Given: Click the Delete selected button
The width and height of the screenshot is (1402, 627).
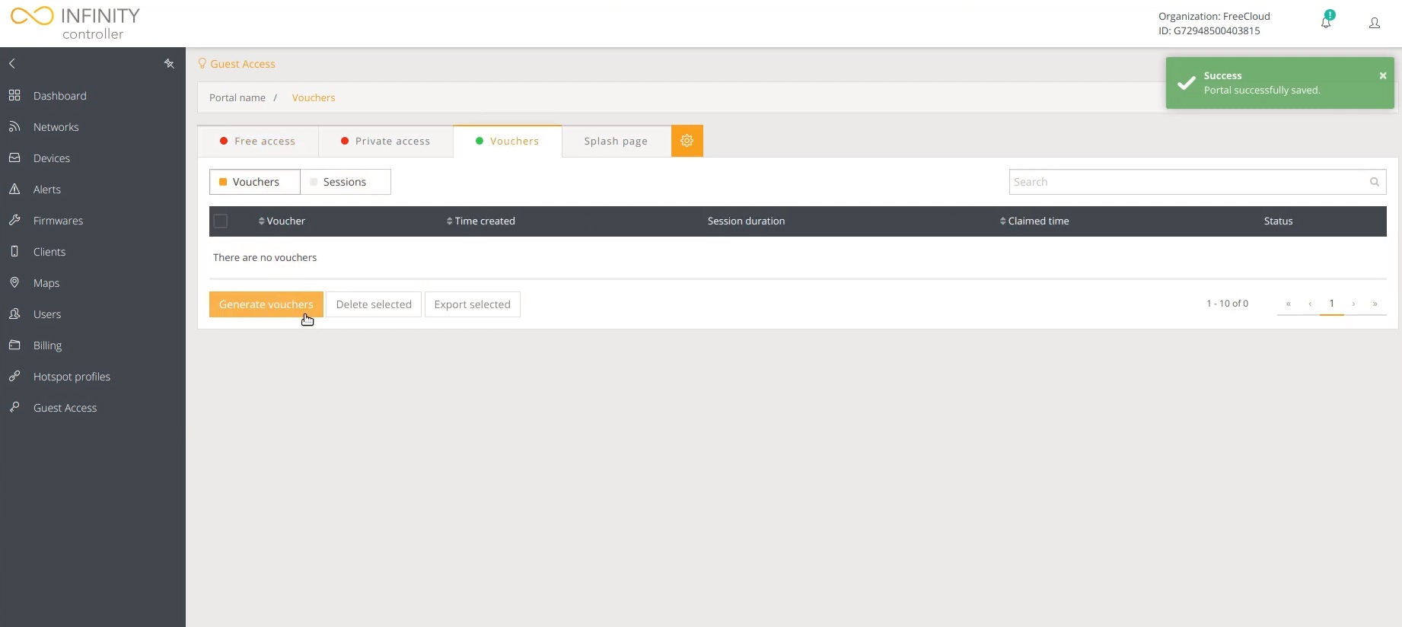Looking at the screenshot, I should 374,304.
